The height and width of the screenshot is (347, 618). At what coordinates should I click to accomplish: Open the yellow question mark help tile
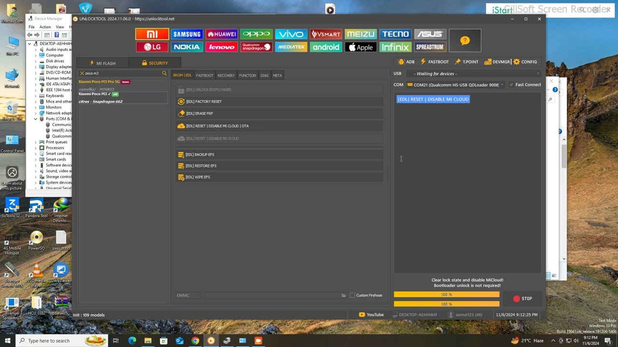[465, 40]
